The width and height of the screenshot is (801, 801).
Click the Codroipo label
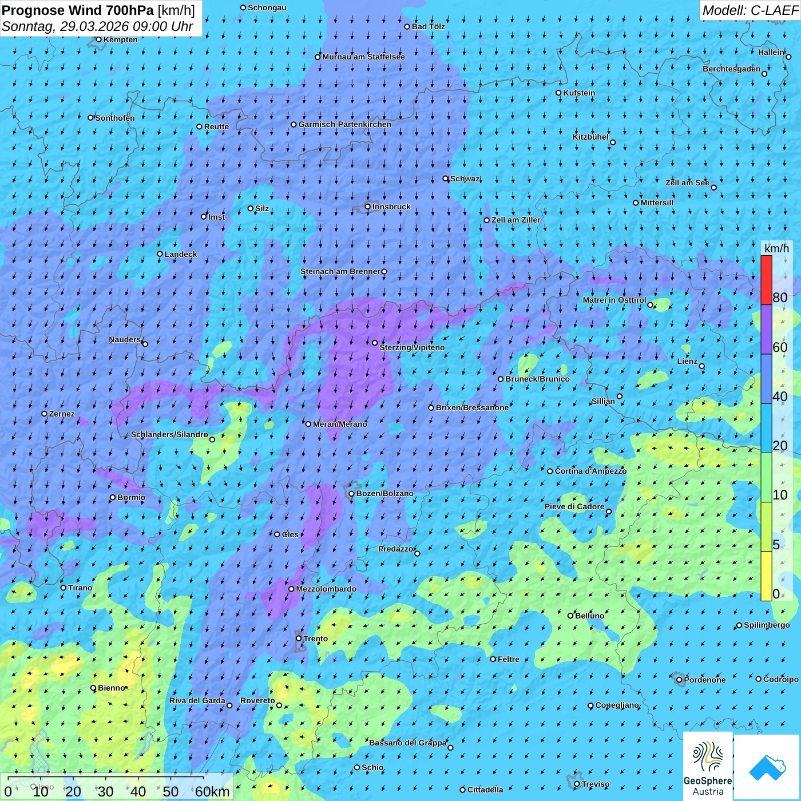781,679
